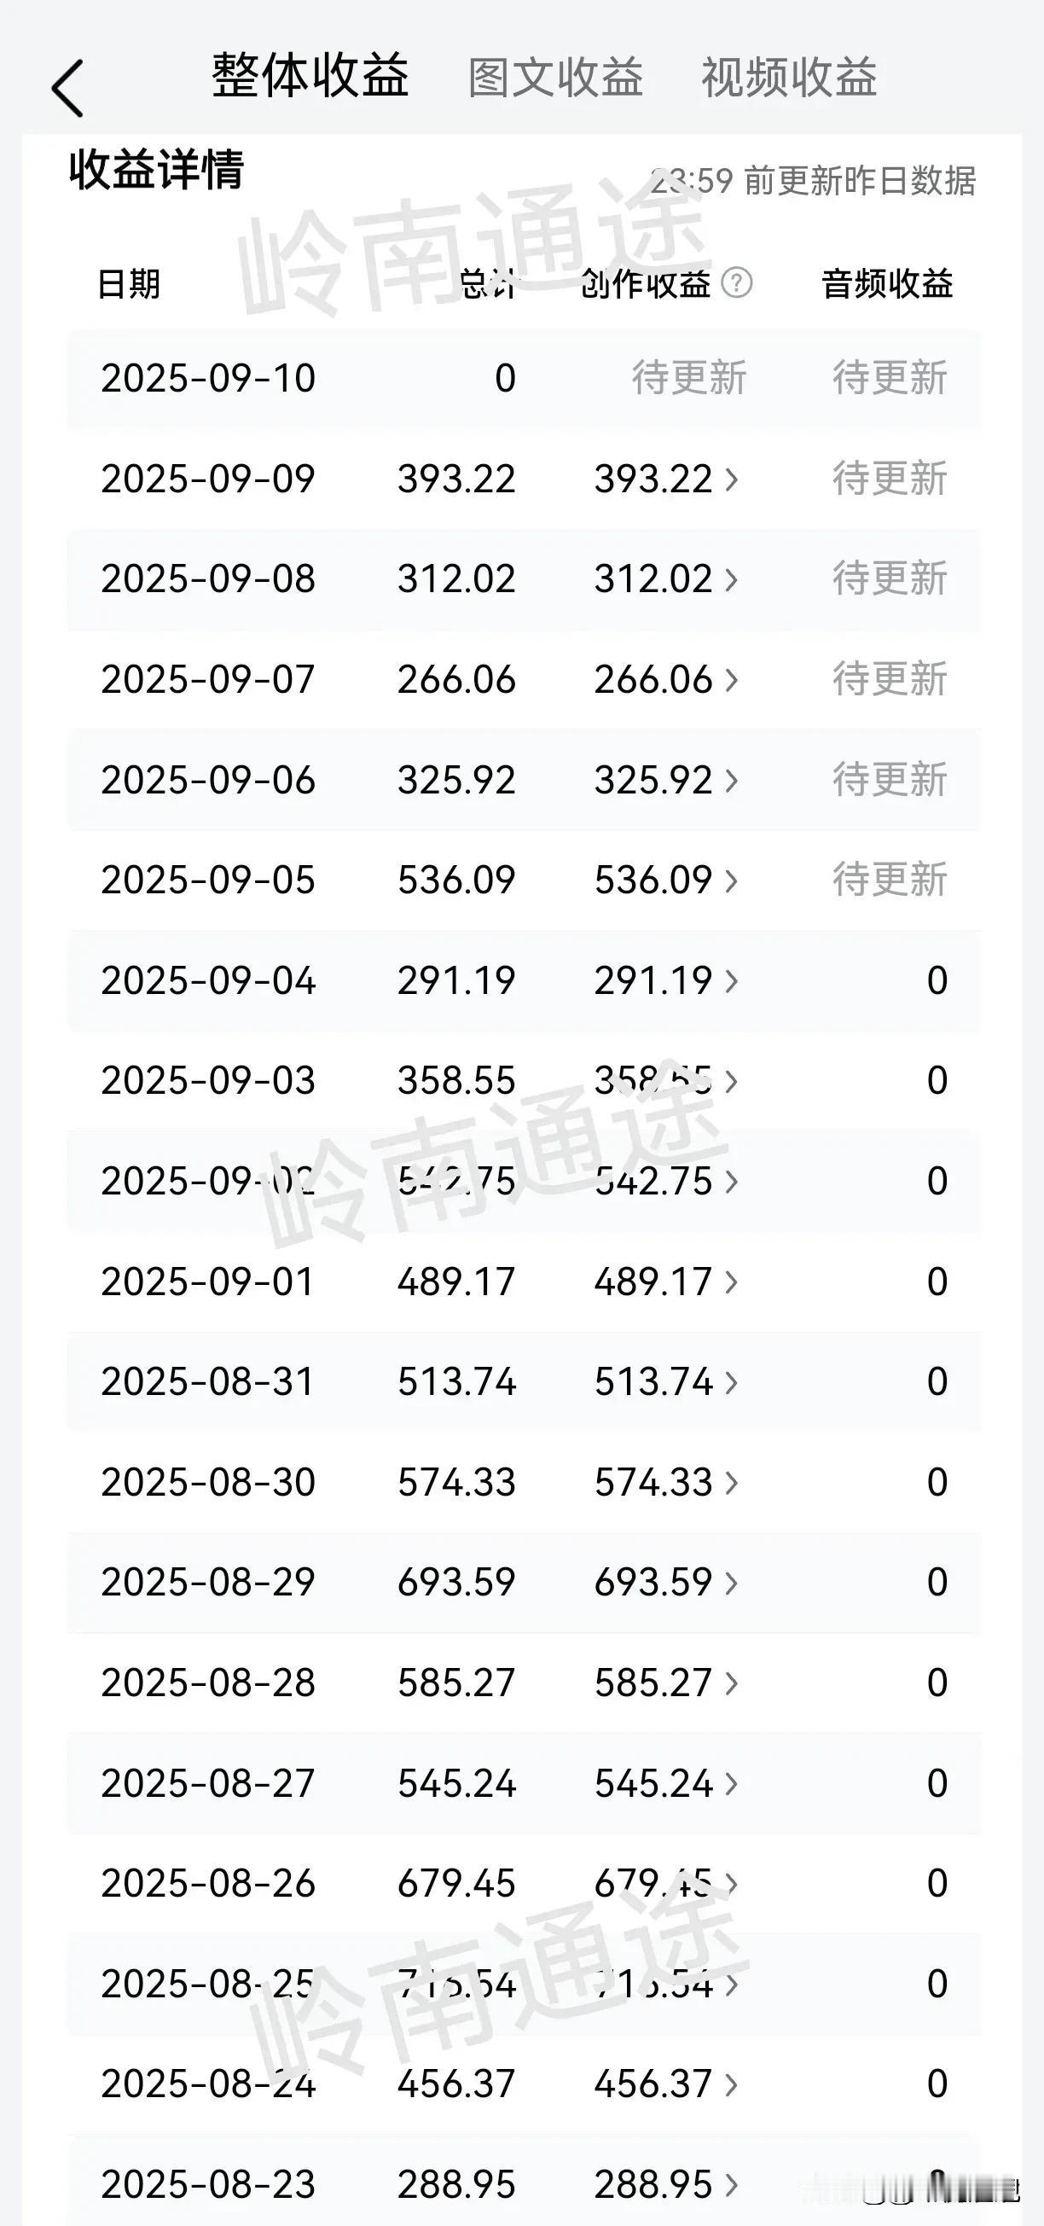
Task: Open the 291.19 creation income arrow
Action: pyautogui.click(x=732, y=980)
